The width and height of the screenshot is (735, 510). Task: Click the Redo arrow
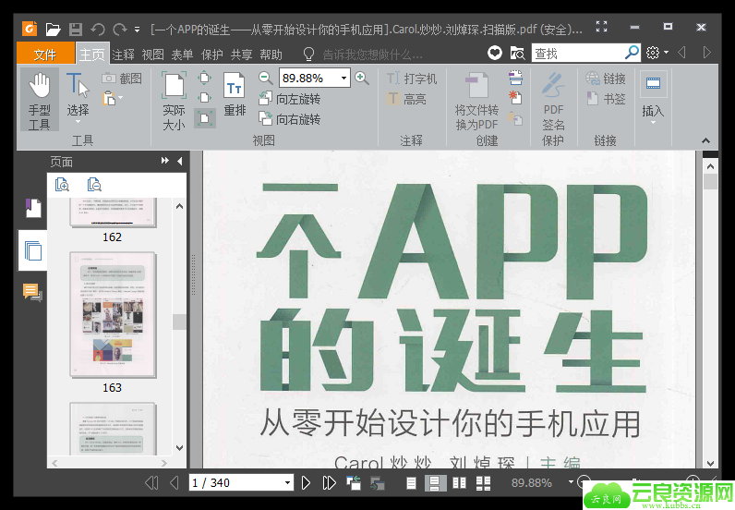click(x=120, y=30)
